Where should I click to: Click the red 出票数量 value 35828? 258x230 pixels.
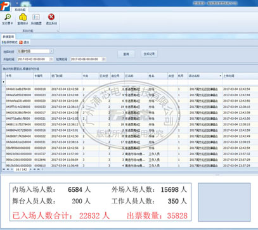(x=177, y=215)
